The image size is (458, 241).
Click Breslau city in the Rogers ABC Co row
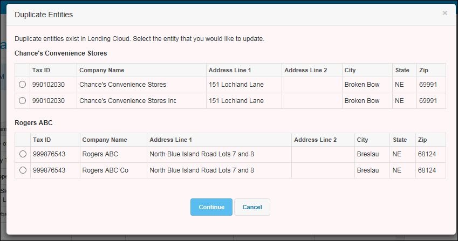coord(368,170)
